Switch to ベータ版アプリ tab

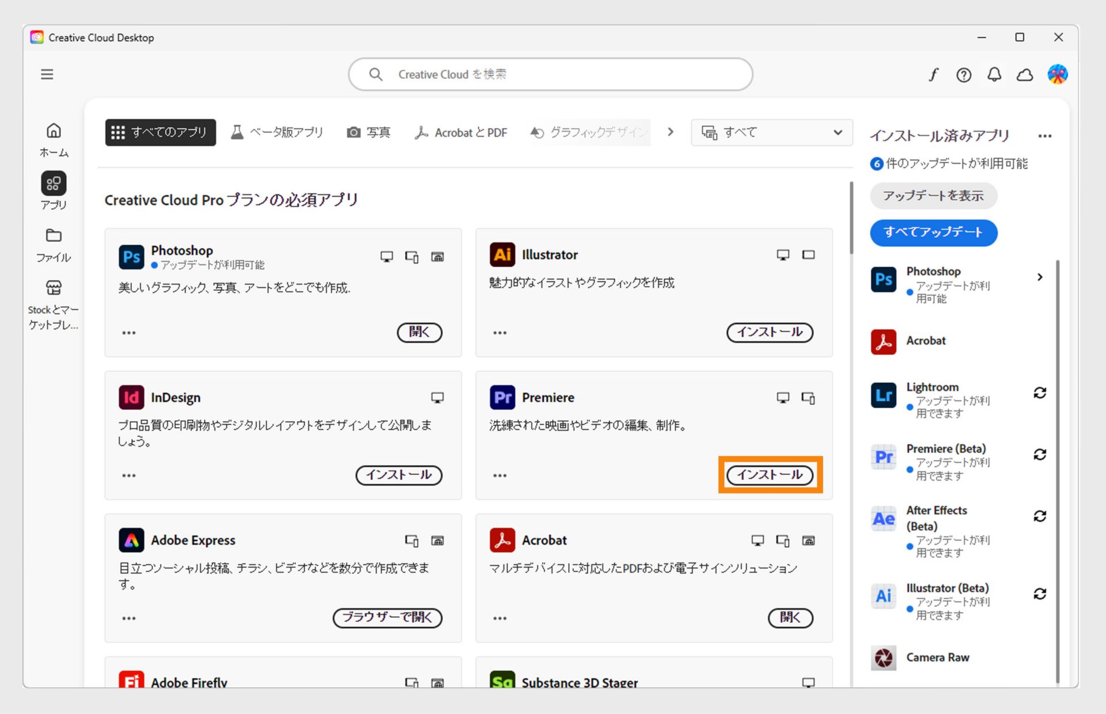(277, 132)
